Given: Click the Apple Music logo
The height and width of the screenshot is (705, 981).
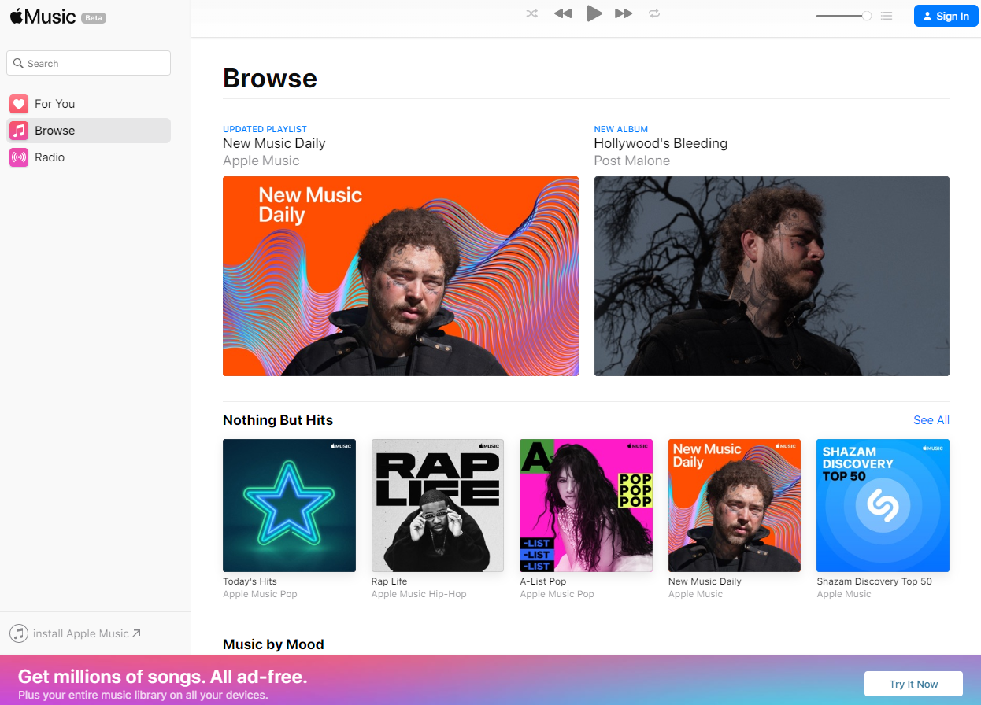Looking at the screenshot, I should 43,17.
